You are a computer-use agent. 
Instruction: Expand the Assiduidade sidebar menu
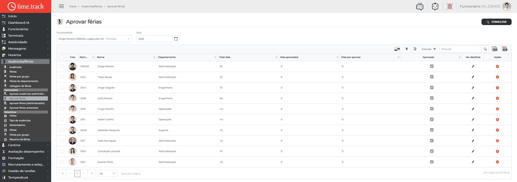(x=26, y=42)
